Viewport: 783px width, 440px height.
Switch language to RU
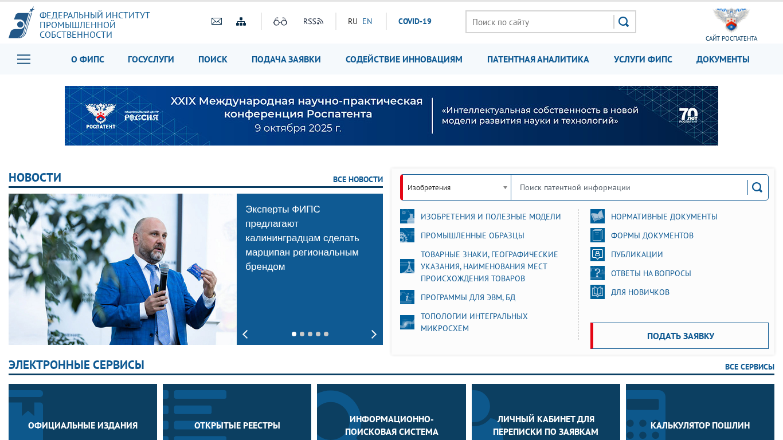point(353,21)
